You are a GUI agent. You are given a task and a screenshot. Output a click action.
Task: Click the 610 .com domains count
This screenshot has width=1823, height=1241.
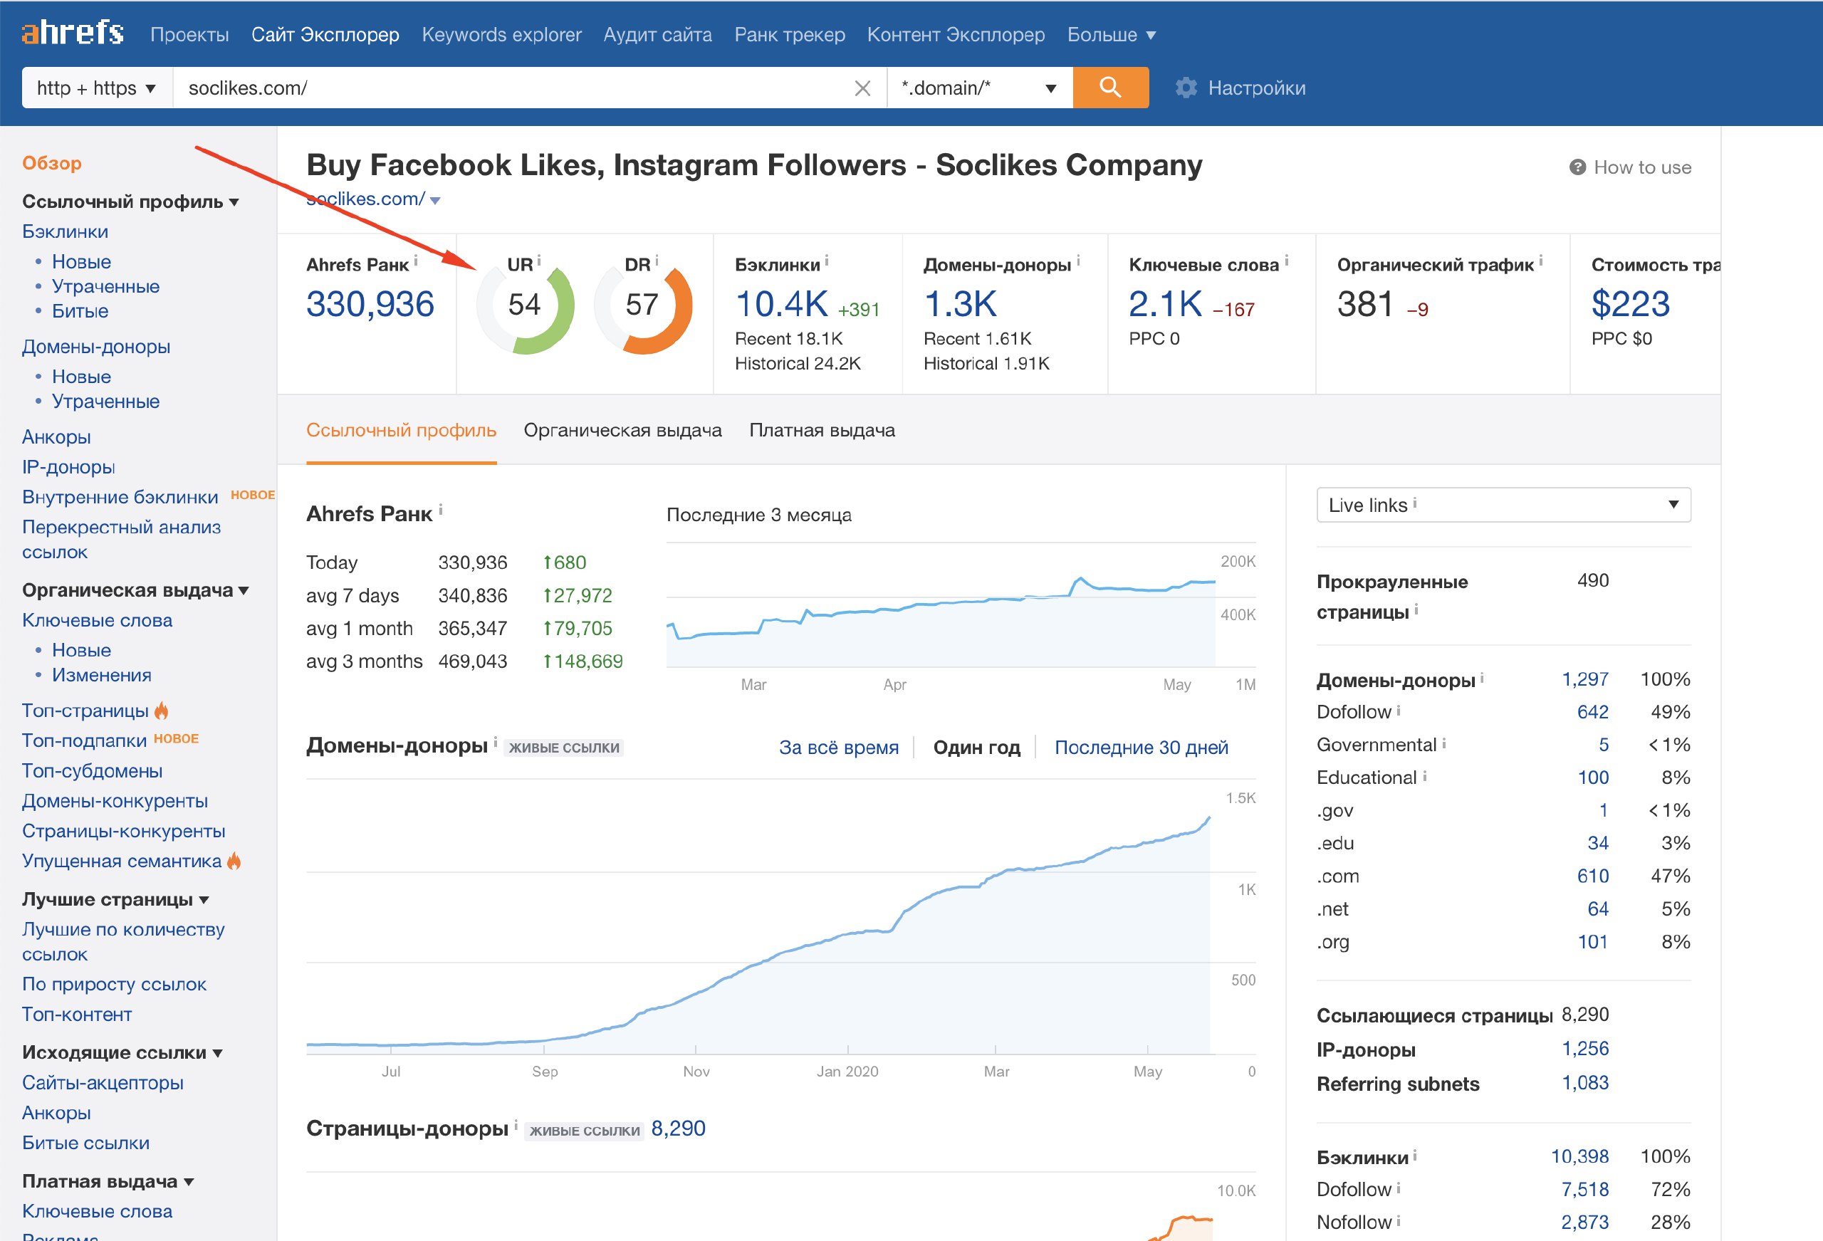click(1592, 876)
